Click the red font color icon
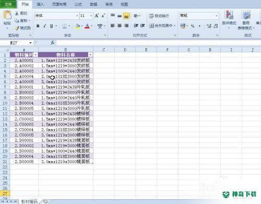The width and height of the screenshot is (261, 204). (x=87, y=26)
